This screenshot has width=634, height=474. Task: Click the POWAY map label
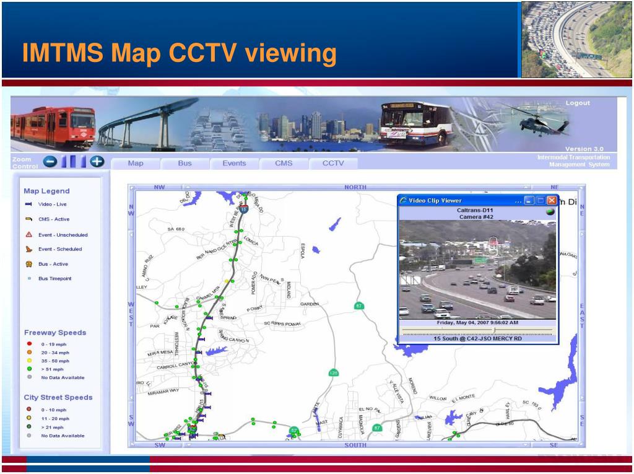254,309
